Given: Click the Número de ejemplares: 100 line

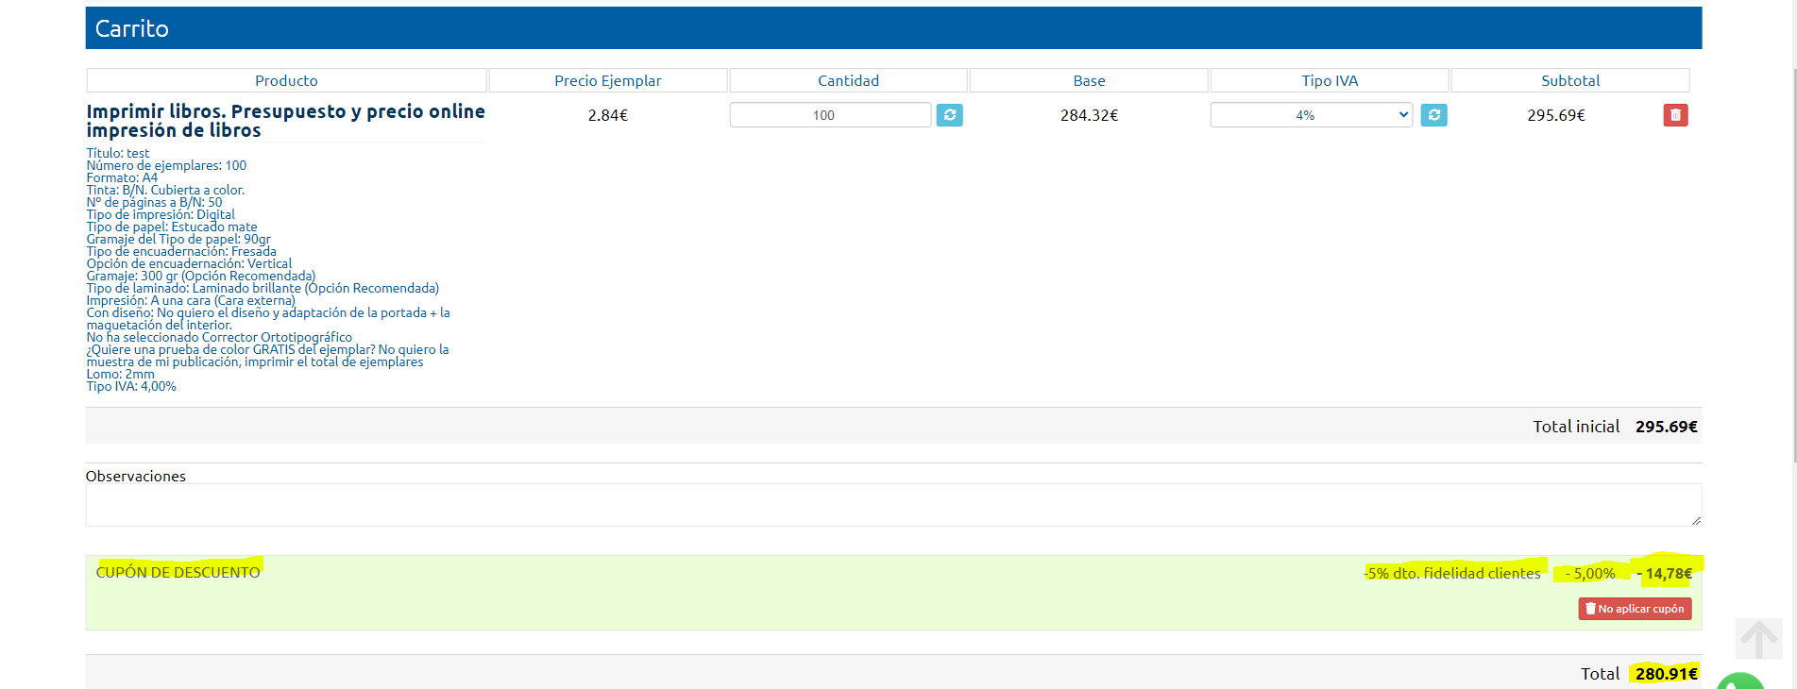Looking at the screenshot, I should tap(166, 165).
